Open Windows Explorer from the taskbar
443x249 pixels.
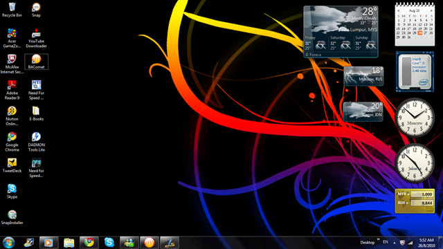(69, 243)
